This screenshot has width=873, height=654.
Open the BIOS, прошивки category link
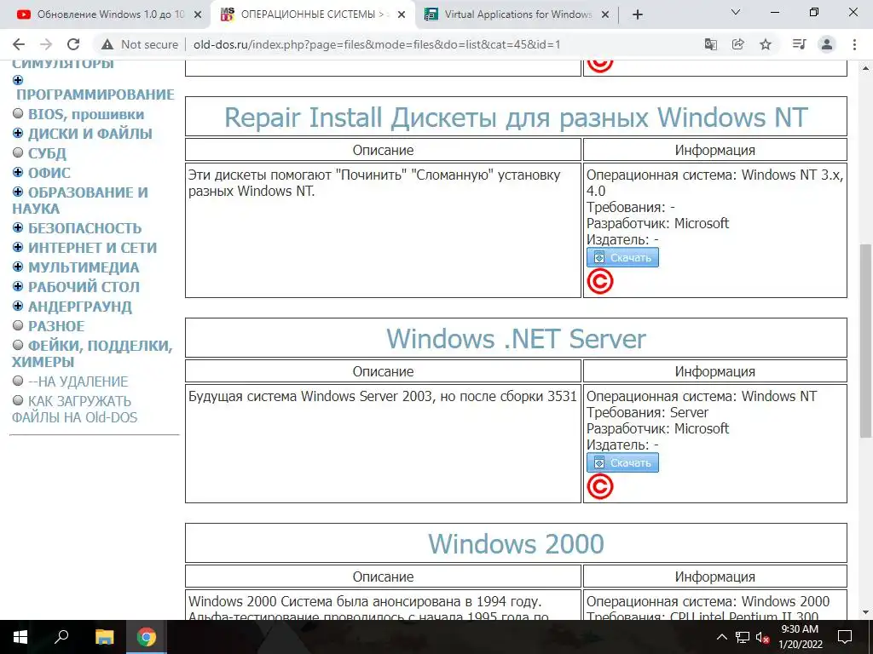pos(86,115)
